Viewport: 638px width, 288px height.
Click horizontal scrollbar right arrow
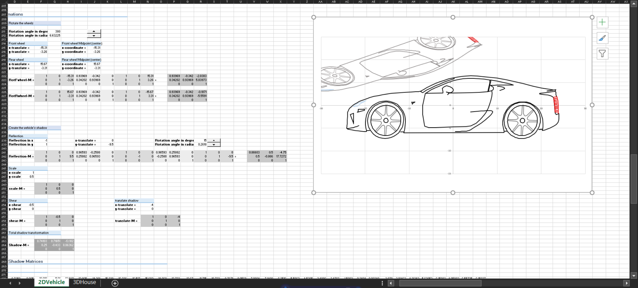627,283
